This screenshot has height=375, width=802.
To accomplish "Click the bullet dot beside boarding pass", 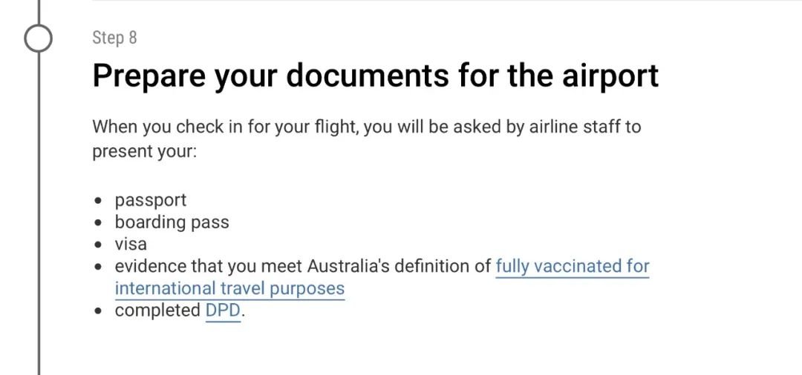I will point(99,223).
